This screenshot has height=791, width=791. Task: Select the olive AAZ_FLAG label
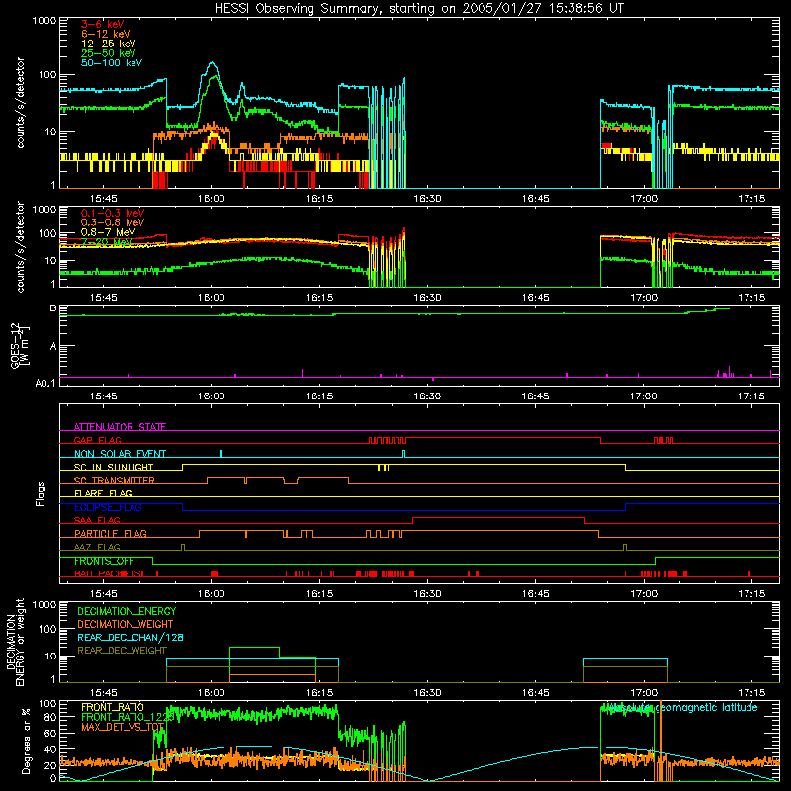tap(97, 548)
